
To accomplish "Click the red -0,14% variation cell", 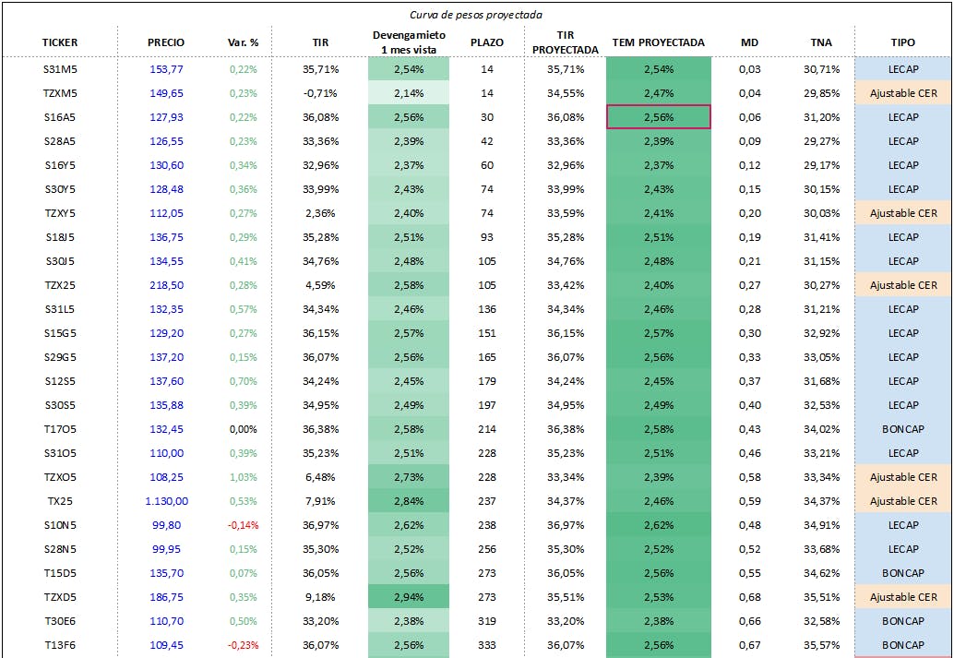I will (x=243, y=525).
